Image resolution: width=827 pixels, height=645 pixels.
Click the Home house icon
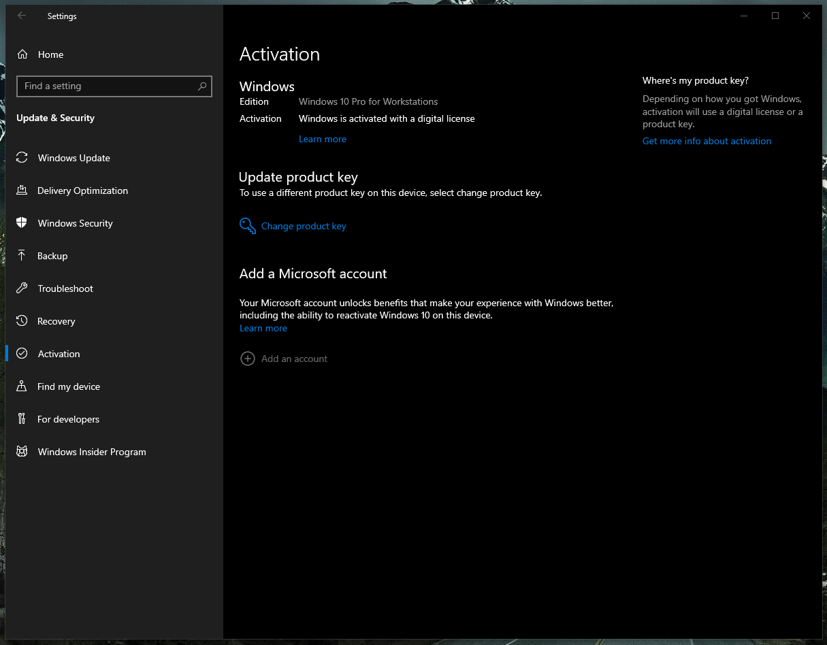tap(22, 54)
